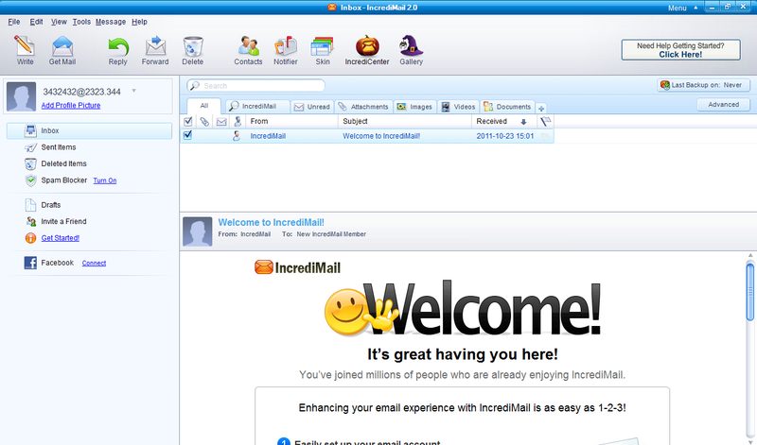757x445 pixels.
Task: Click the flag column header icon
Action: tap(546, 122)
